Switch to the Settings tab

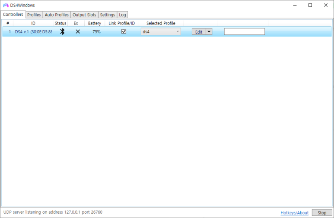click(108, 15)
